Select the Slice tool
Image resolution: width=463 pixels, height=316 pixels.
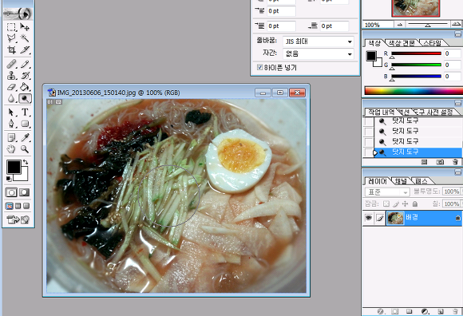(x=25, y=49)
